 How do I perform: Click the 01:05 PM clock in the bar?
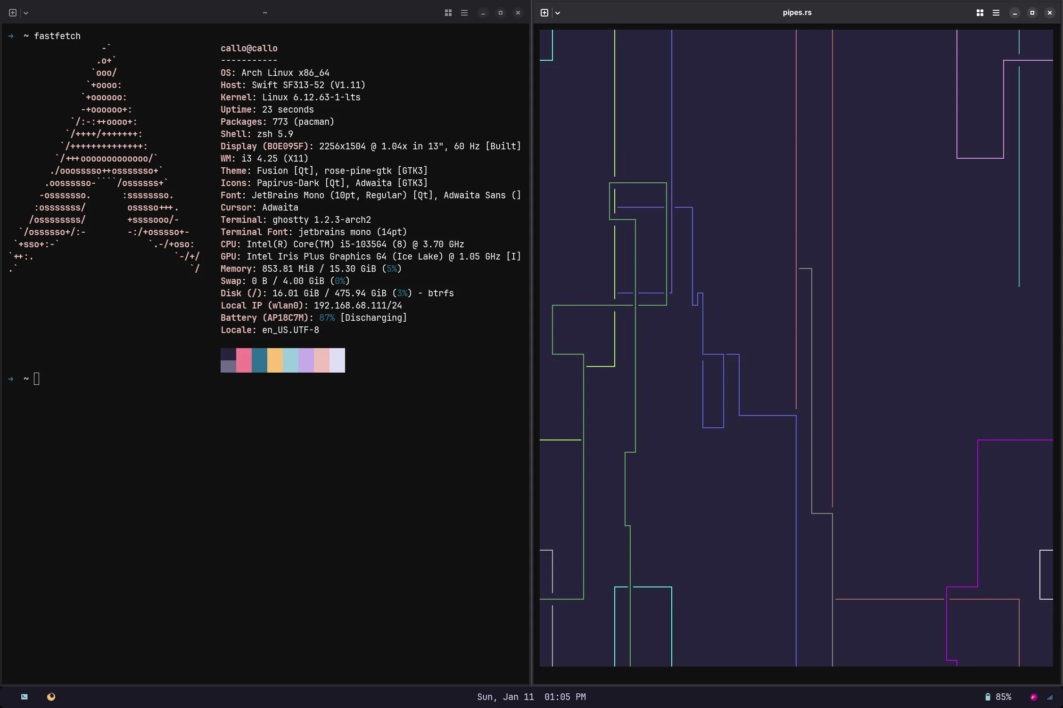(565, 697)
